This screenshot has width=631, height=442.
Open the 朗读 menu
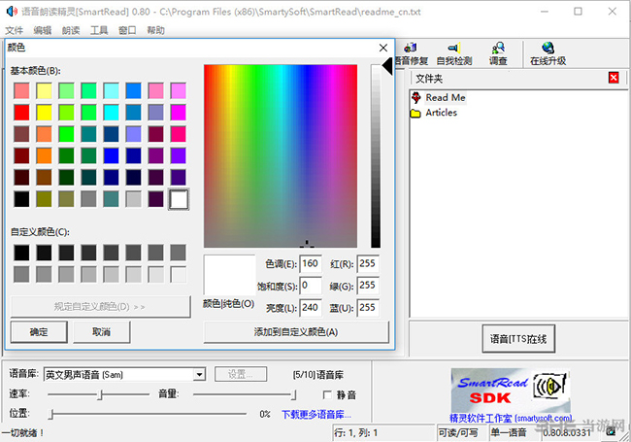point(71,30)
